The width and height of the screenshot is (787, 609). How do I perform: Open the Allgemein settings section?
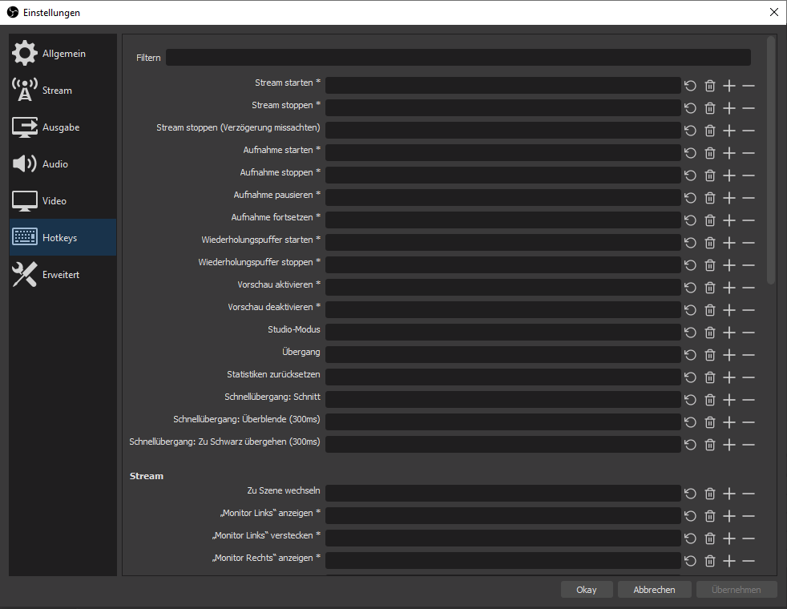(x=63, y=54)
